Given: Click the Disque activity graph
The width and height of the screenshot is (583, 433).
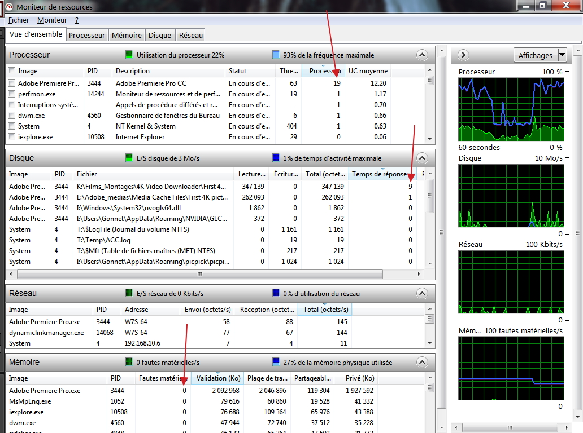Looking at the screenshot, I should (x=511, y=196).
